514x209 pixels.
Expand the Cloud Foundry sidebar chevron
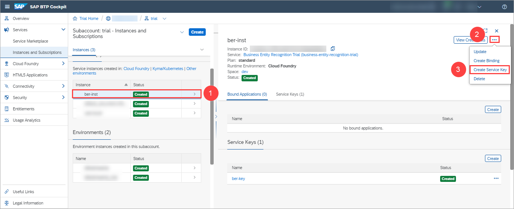(x=63, y=64)
